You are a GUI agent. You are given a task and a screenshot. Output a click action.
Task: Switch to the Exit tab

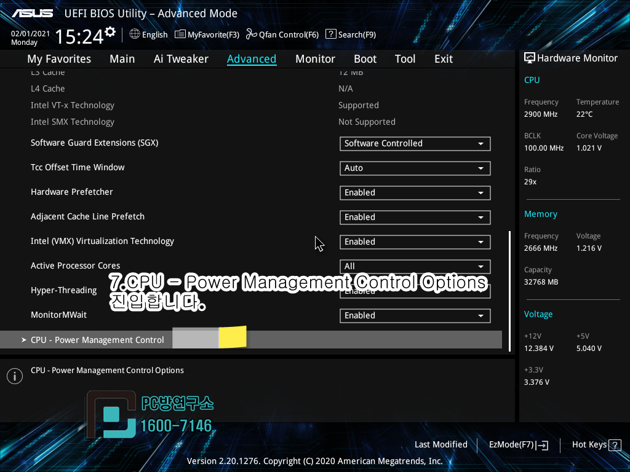pos(444,59)
